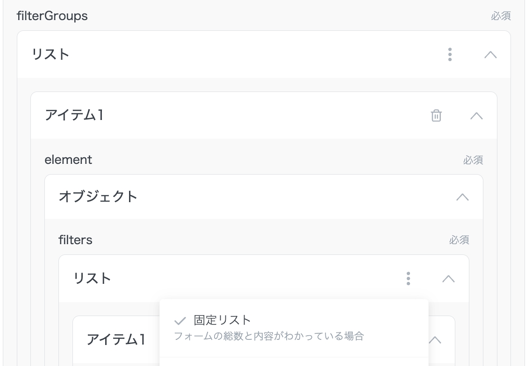532x366 pixels.
Task: Click the element field label
Action: [68, 160]
